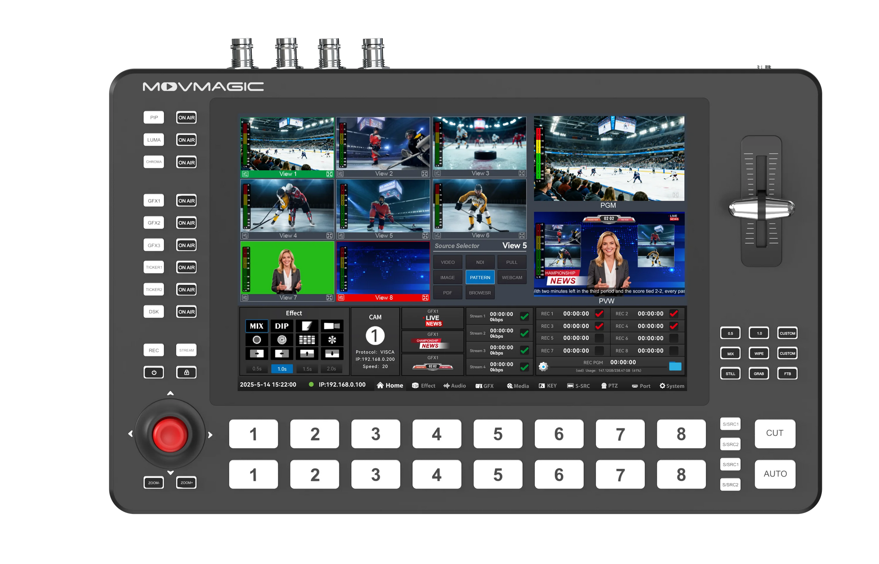This screenshot has width=879, height=564.
Task: Select the page-peel transition effect icon
Action: pyautogui.click(x=307, y=326)
